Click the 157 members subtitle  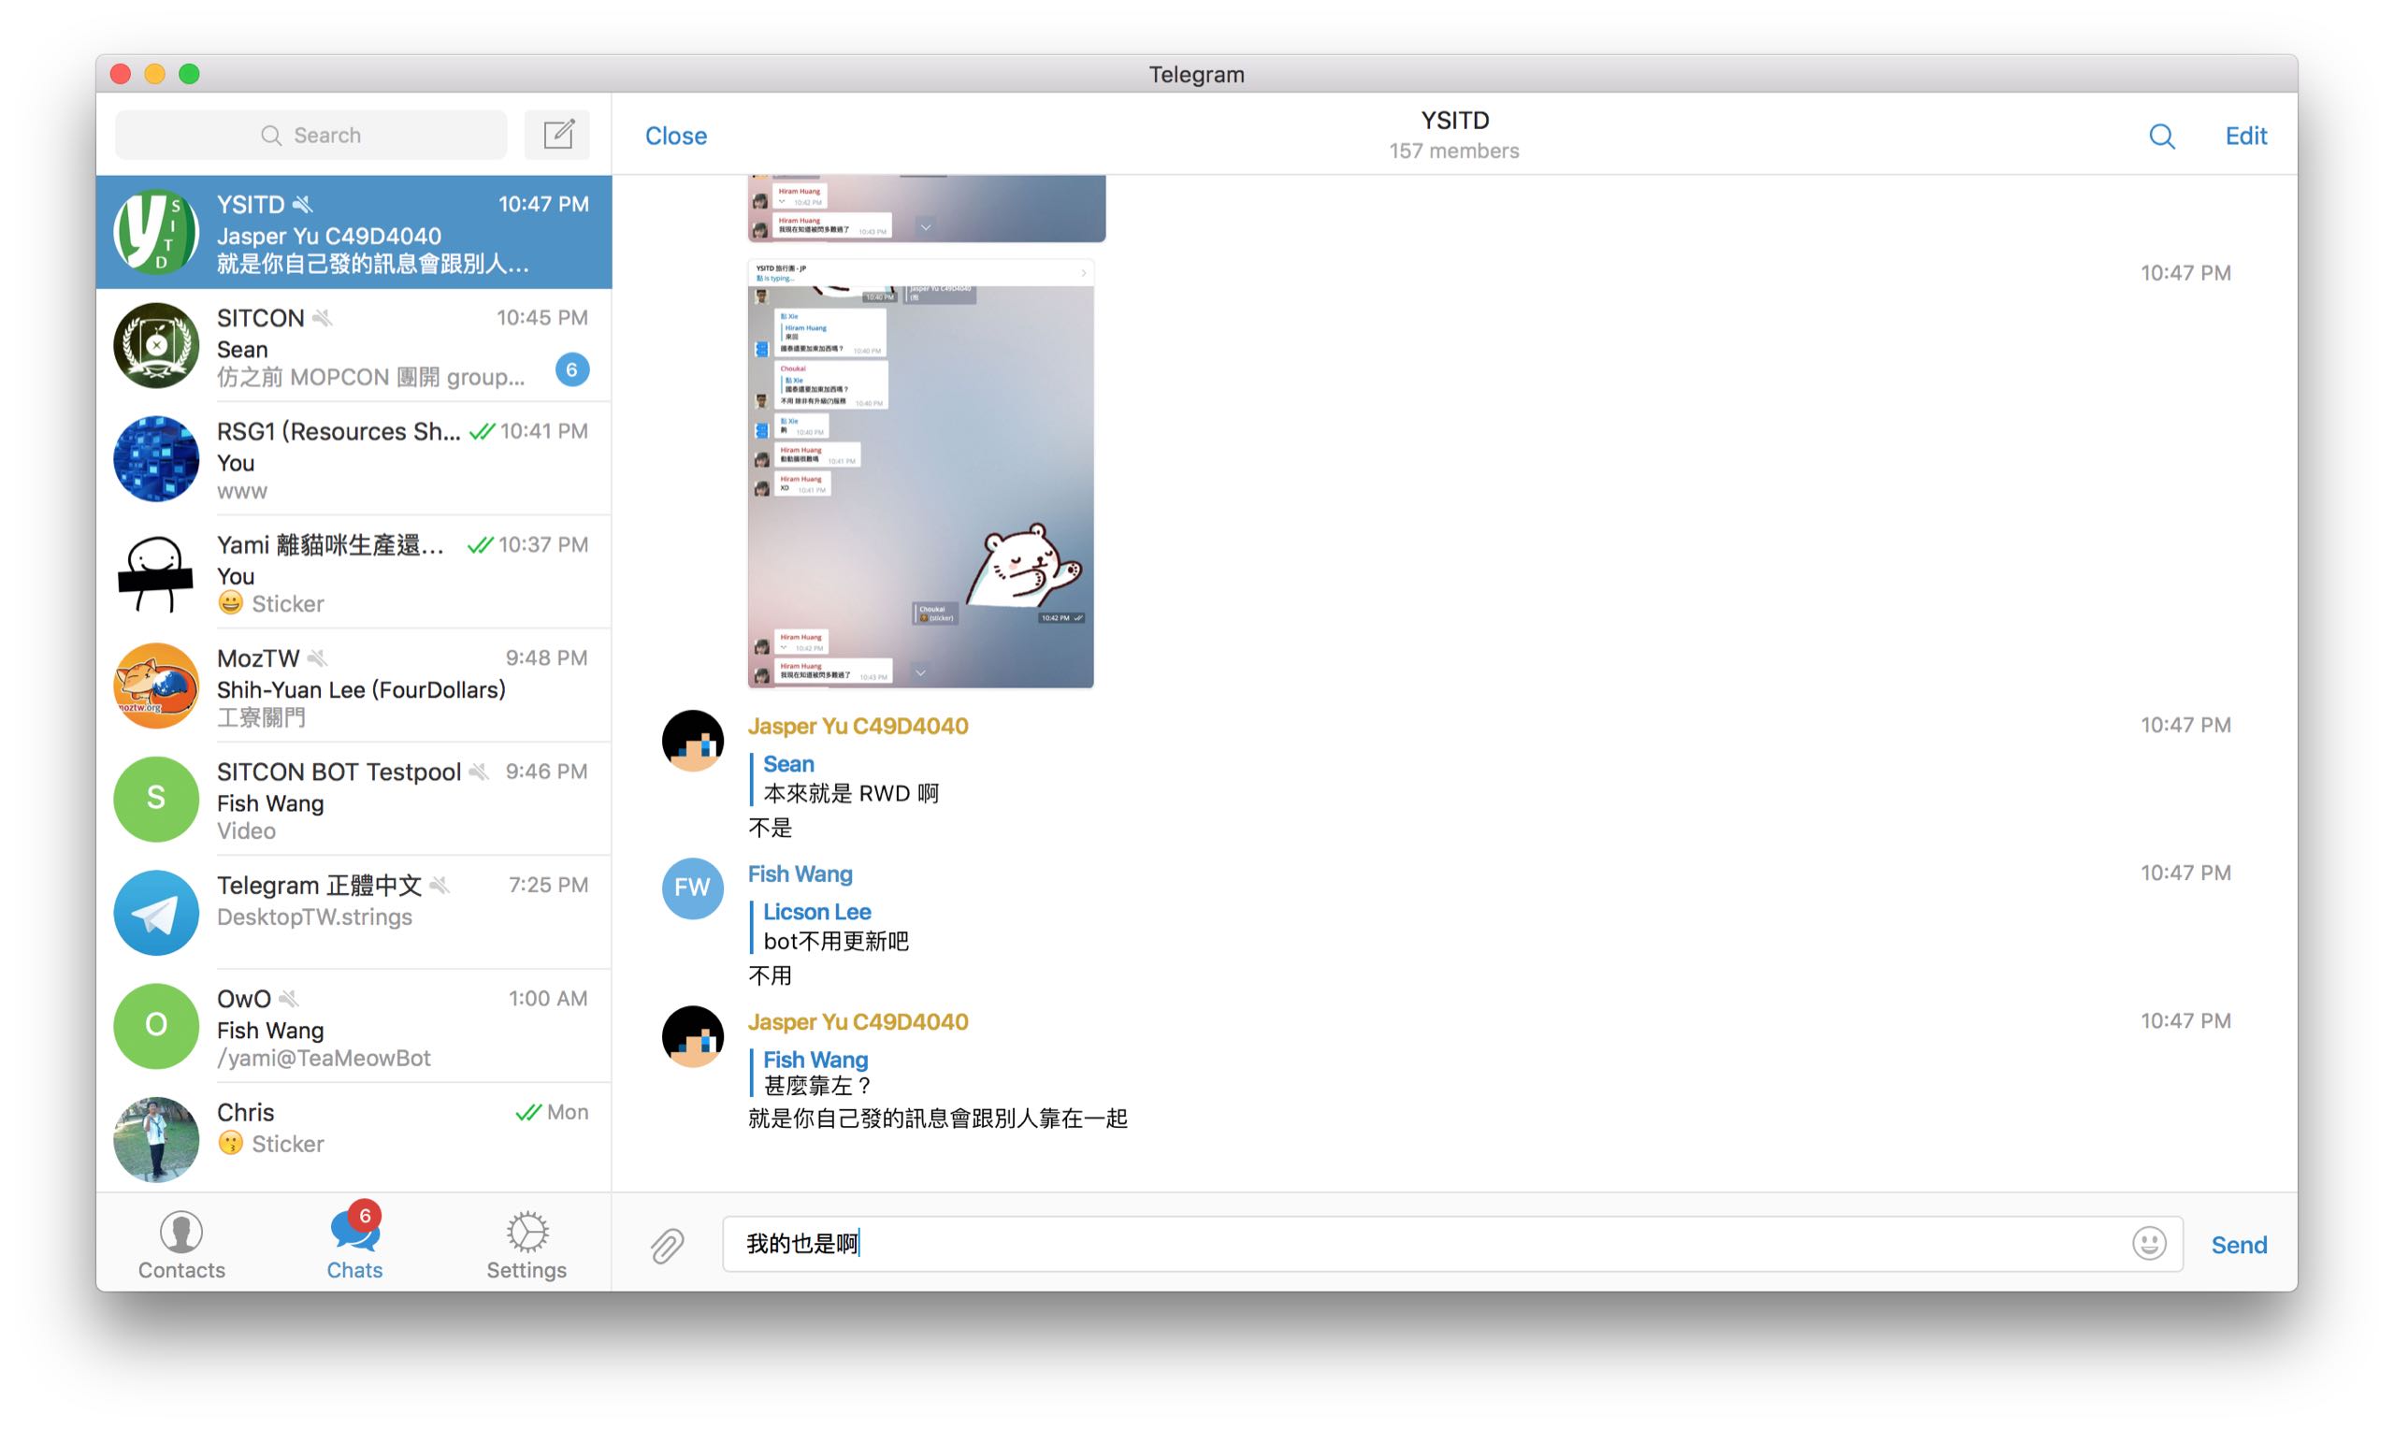1453,152
